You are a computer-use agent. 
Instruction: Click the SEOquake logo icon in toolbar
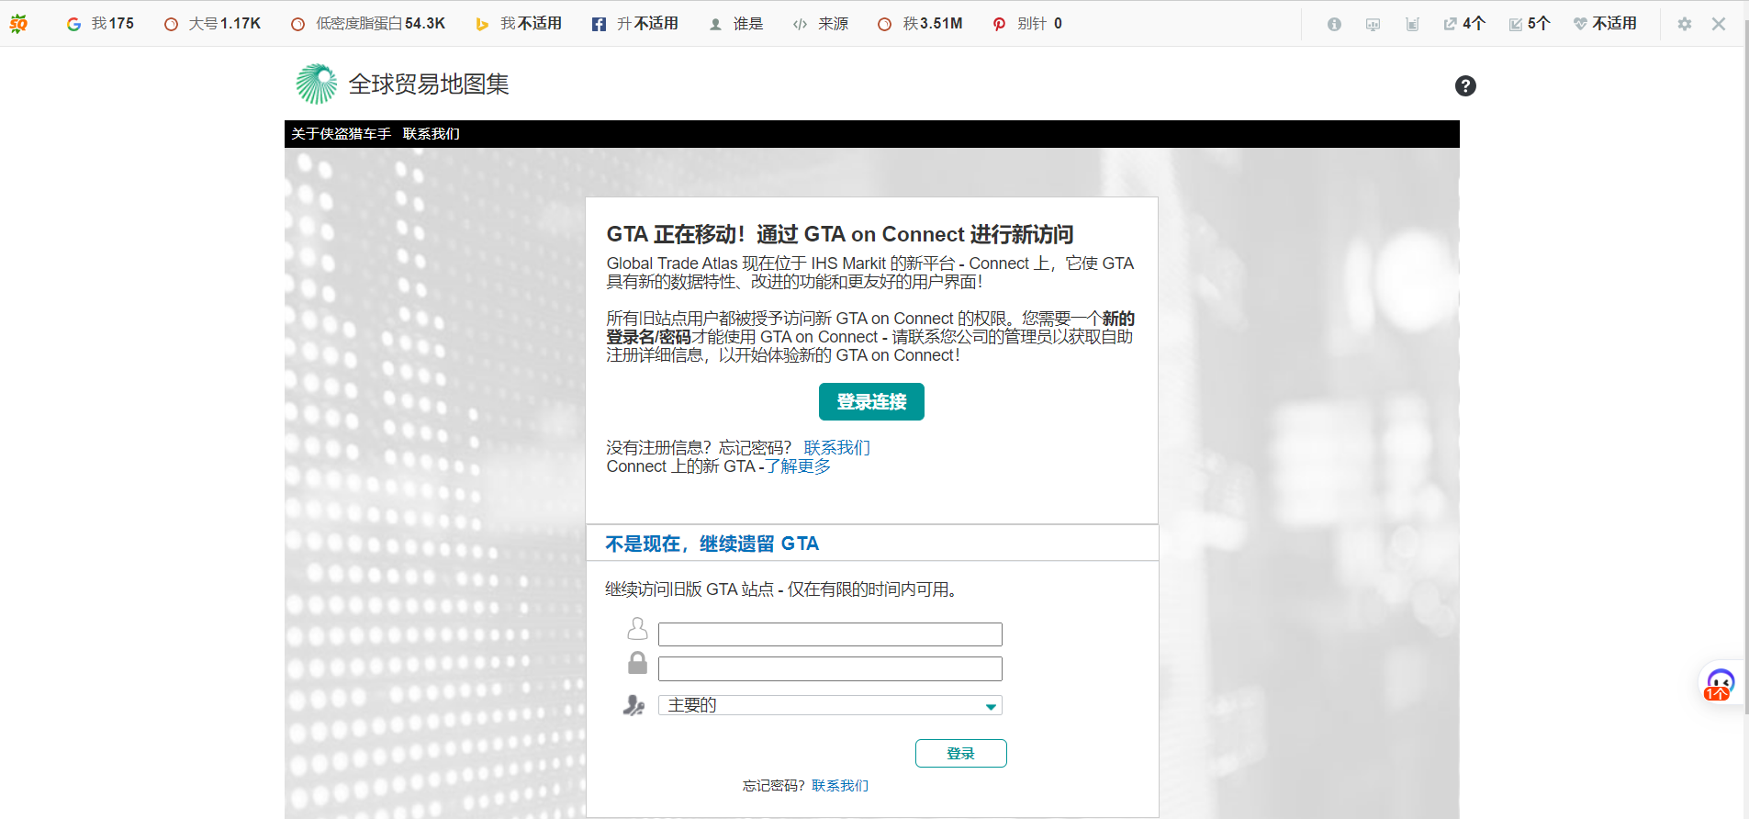(x=18, y=24)
